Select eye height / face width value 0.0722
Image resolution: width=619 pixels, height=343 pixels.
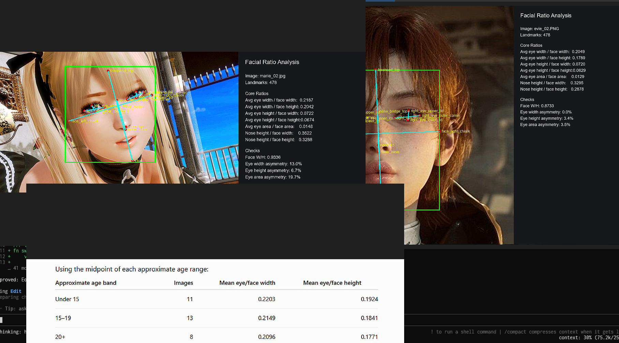(x=307, y=113)
